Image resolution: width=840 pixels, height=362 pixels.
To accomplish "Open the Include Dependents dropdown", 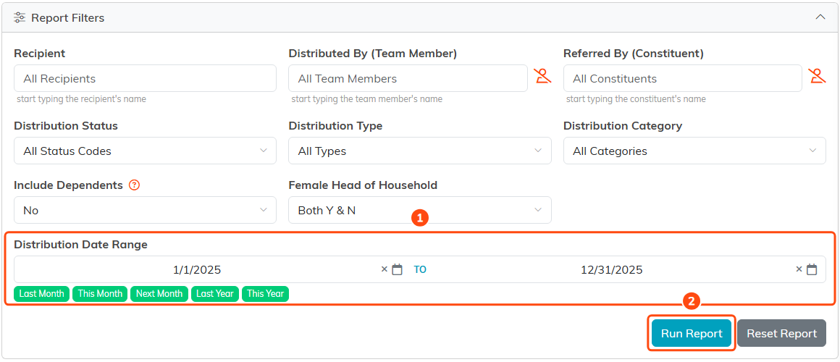I will point(145,210).
